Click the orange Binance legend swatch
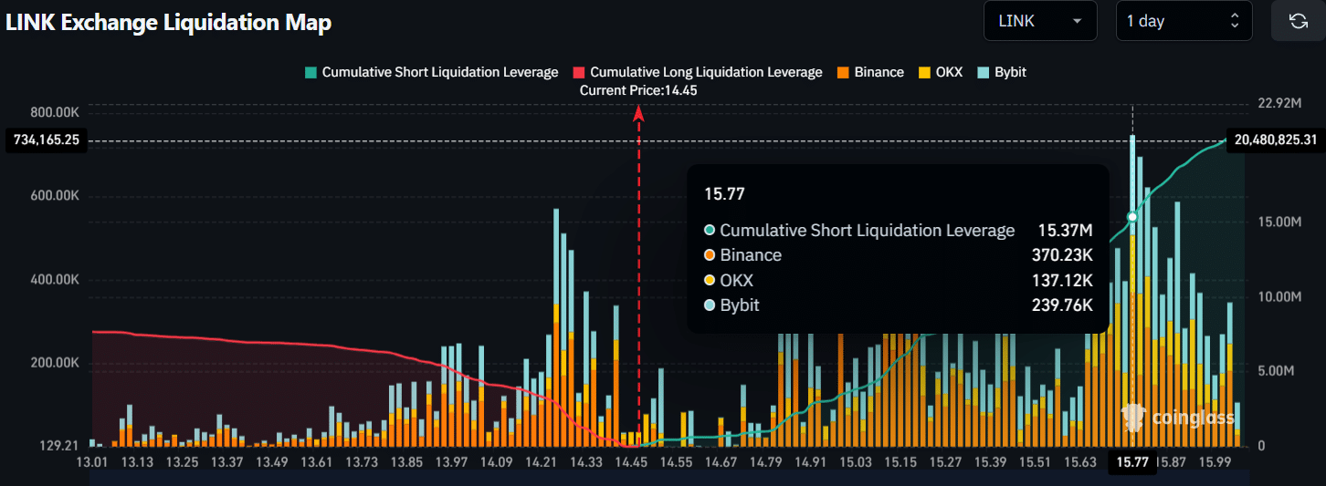 click(x=842, y=72)
